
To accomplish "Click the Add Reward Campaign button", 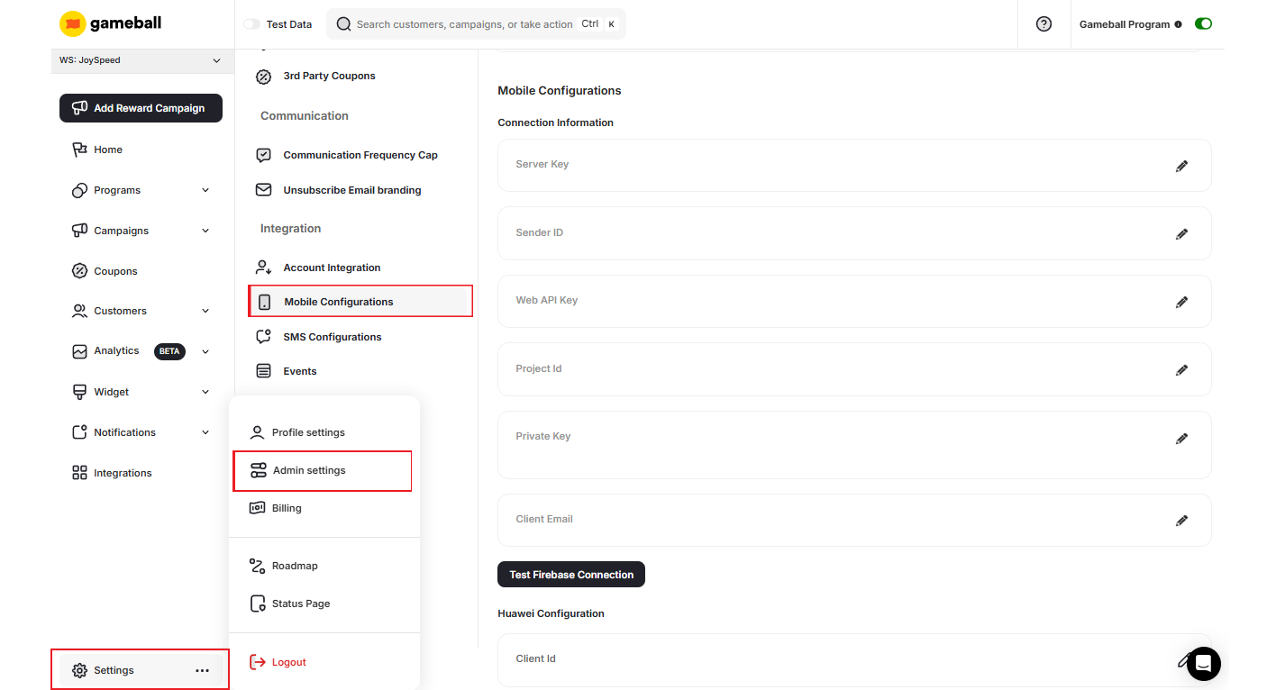I will tap(141, 107).
